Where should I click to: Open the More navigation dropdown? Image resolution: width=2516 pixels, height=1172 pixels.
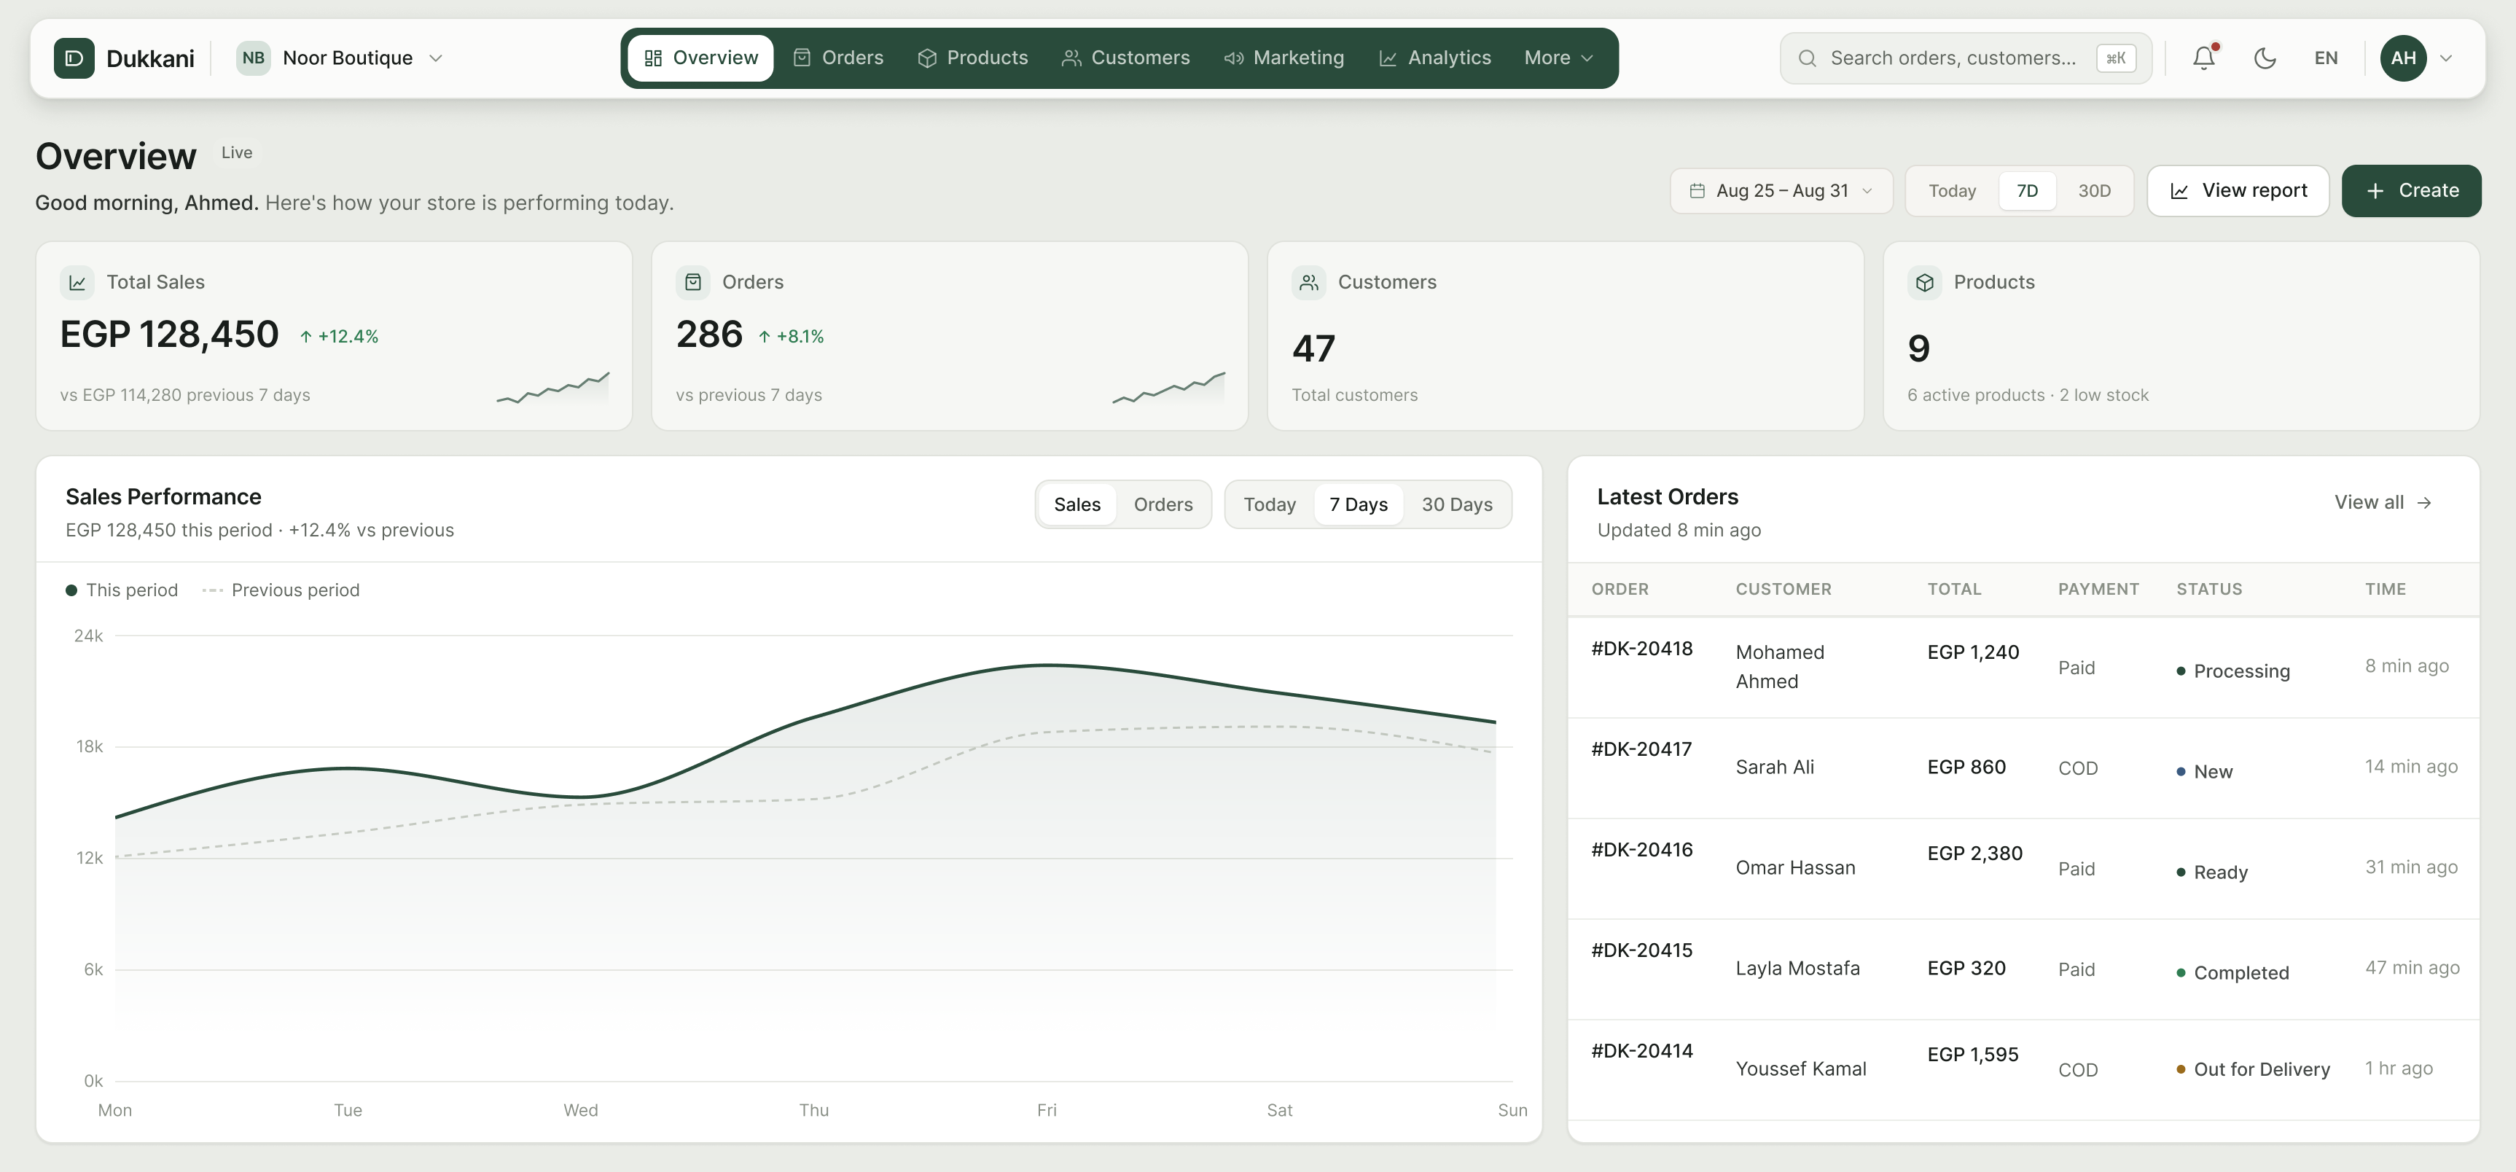(1559, 58)
